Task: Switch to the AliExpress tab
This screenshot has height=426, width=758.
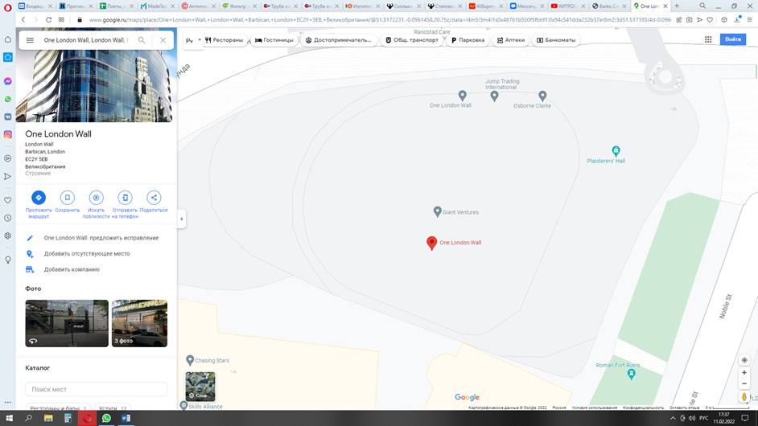Action: tap(484, 6)
